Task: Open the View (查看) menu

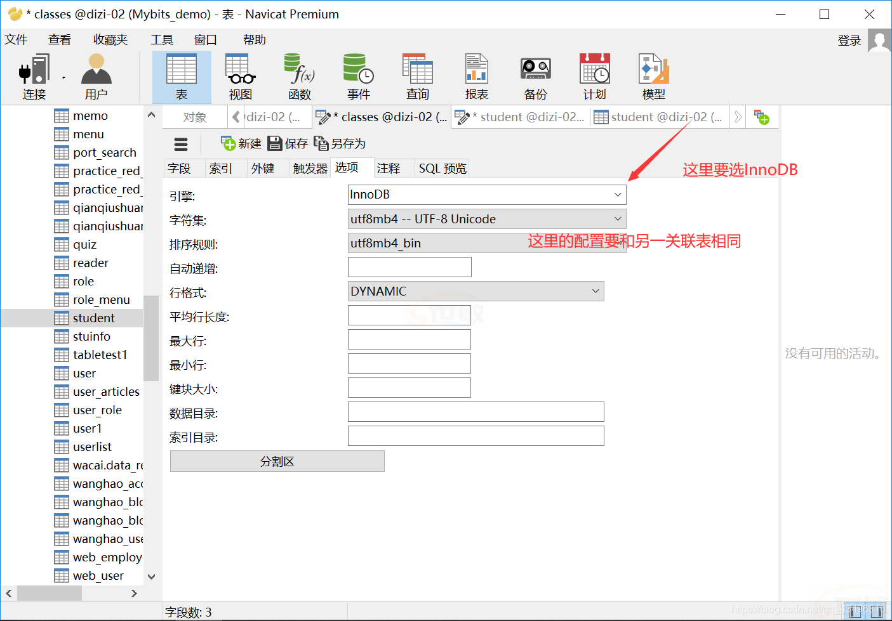Action: pyautogui.click(x=60, y=39)
